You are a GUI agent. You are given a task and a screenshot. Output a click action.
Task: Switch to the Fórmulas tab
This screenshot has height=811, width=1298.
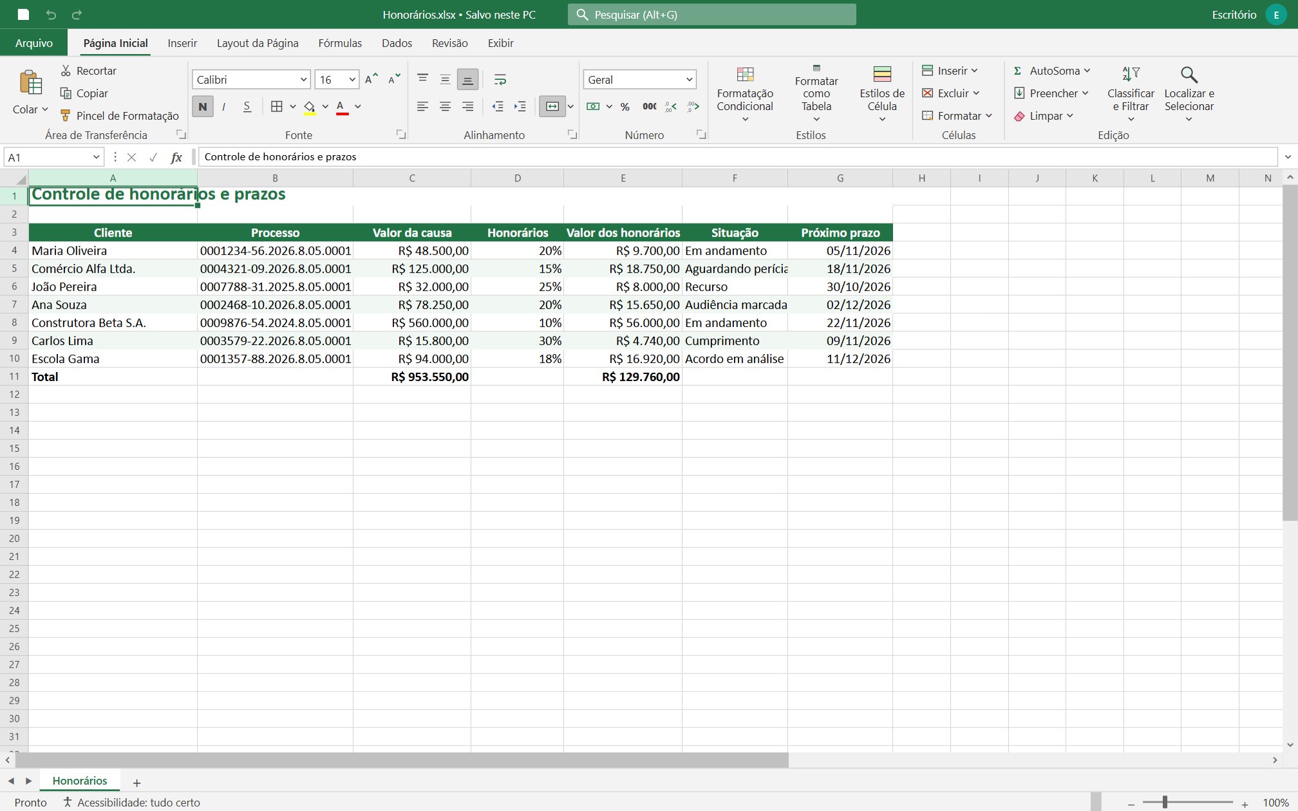coord(340,43)
